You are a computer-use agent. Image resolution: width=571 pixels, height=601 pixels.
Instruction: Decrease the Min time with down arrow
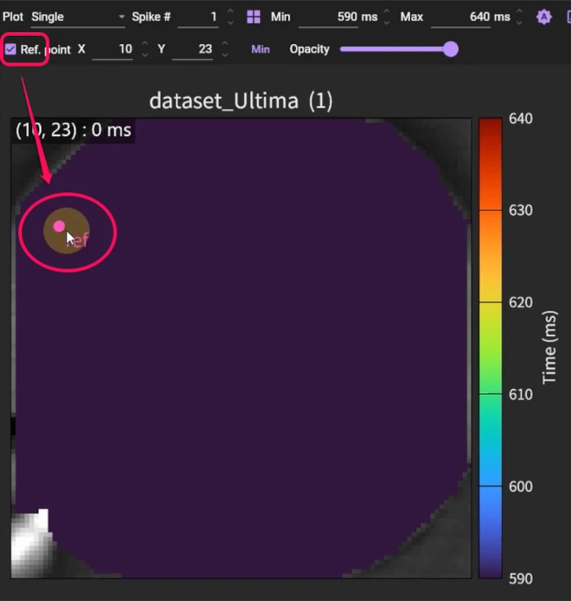pos(387,23)
